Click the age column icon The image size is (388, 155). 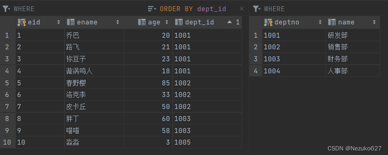(x=141, y=22)
